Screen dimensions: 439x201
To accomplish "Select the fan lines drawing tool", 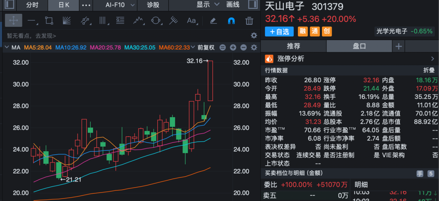I will (67, 20).
